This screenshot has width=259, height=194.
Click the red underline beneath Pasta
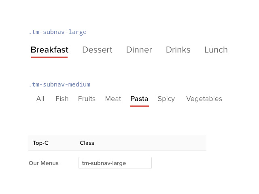(x=139, y=106)
